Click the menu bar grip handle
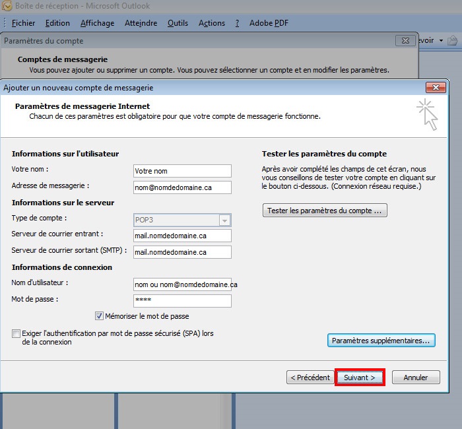This screenshot has height=429, width=462. click(x=5, y=23)
